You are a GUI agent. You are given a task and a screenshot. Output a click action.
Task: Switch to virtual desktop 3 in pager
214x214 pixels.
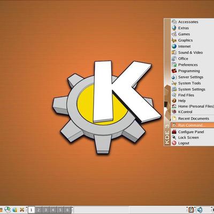point(46,210)
